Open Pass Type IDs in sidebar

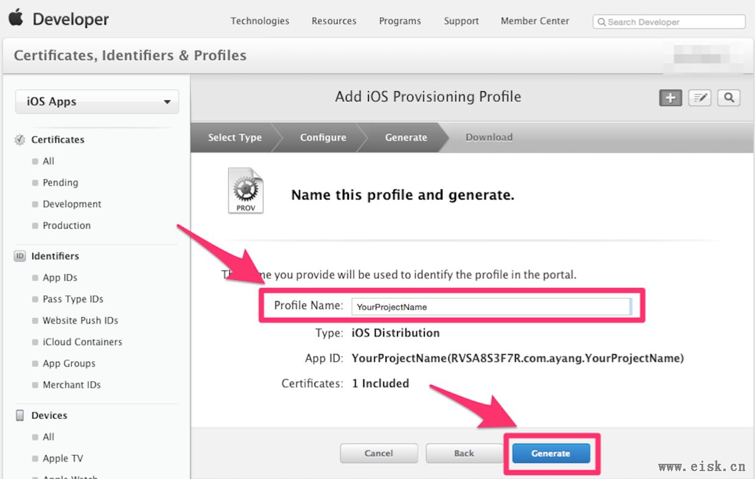click(73, 299)
